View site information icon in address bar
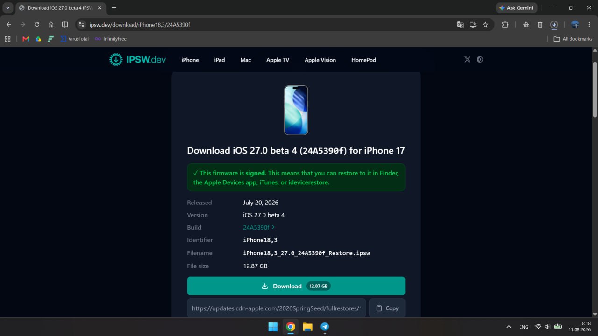This screenshot has height=336, width=598. pyautogui.click(x=81, y=25)
